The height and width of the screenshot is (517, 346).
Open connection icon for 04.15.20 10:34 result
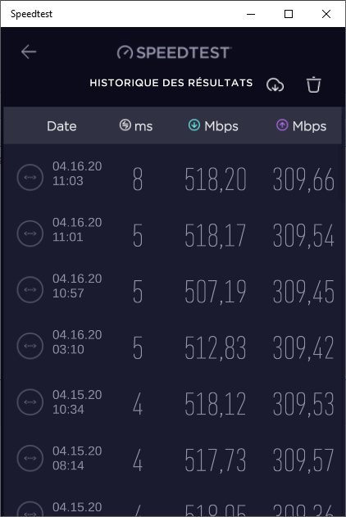pyautogui.click(x=30, y=402)
